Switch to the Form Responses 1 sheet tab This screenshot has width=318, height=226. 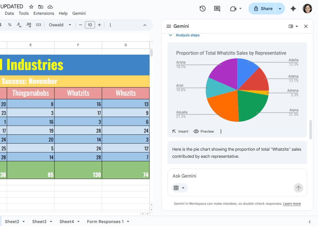[x=106, y=221]
